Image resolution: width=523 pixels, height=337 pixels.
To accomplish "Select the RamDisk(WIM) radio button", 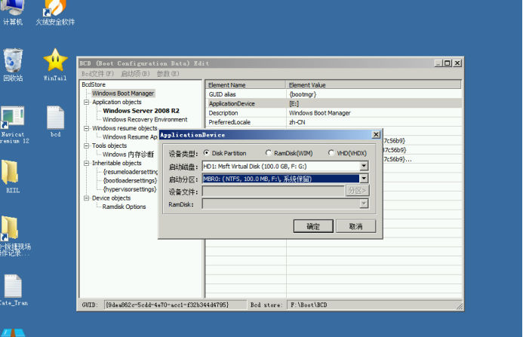I will click(x=267, y=153).
